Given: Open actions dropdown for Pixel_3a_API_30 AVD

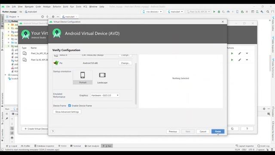Looking at the screenshot, I should click(x=247, y=53).
